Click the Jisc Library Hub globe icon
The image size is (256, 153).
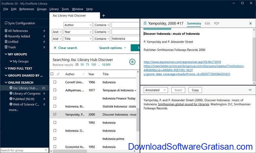(11, 88)
